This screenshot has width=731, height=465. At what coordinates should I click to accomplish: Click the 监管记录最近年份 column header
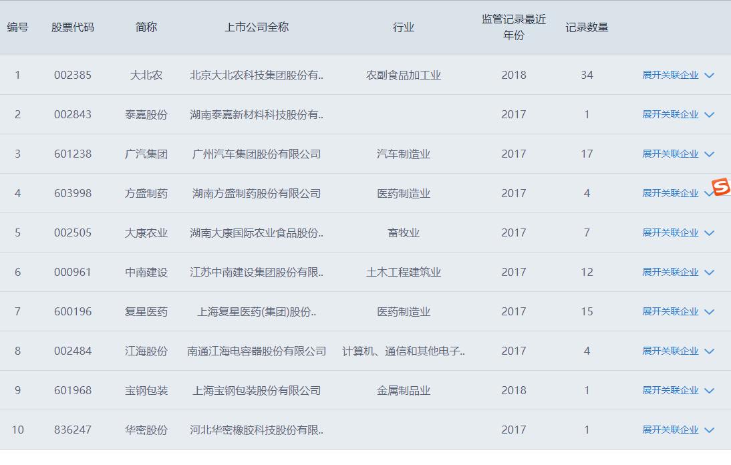(514, 27)
